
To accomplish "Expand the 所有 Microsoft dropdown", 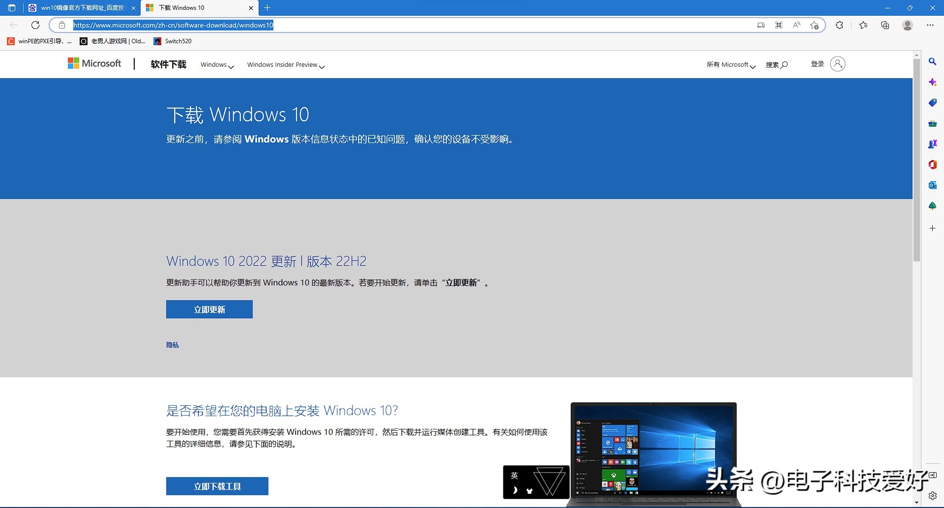I will click(731, 65).
